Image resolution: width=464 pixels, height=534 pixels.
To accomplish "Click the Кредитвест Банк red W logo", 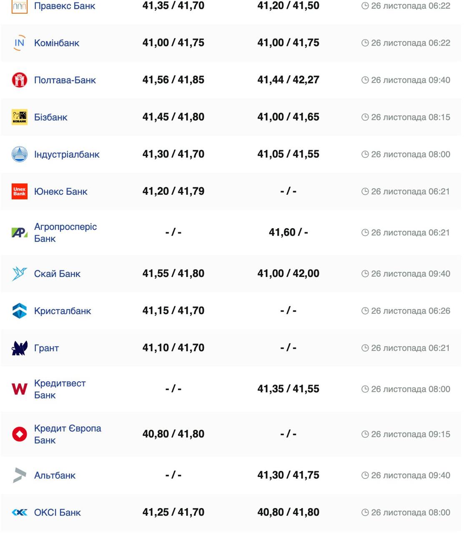I will (20, 389).
